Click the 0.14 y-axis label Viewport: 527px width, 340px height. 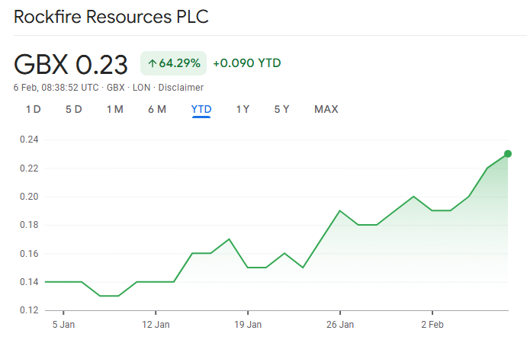[29, 282]
